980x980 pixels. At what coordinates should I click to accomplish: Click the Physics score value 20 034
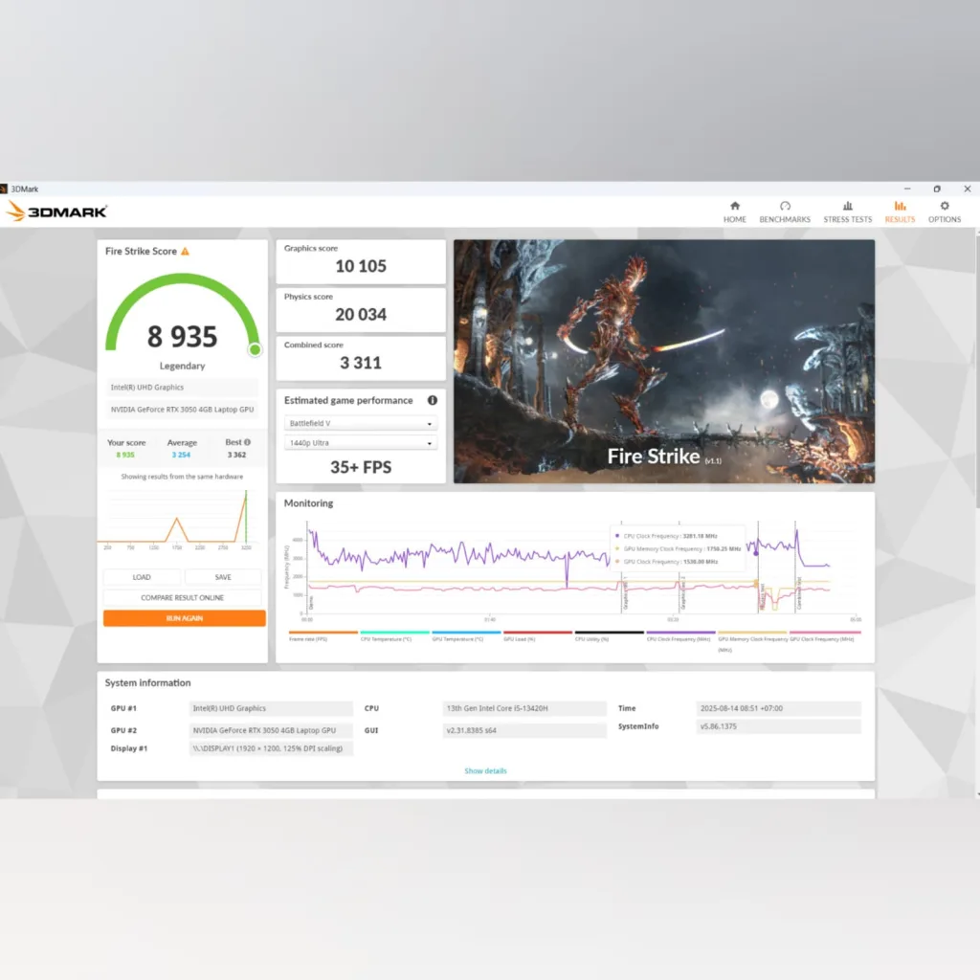coord(361,314)
